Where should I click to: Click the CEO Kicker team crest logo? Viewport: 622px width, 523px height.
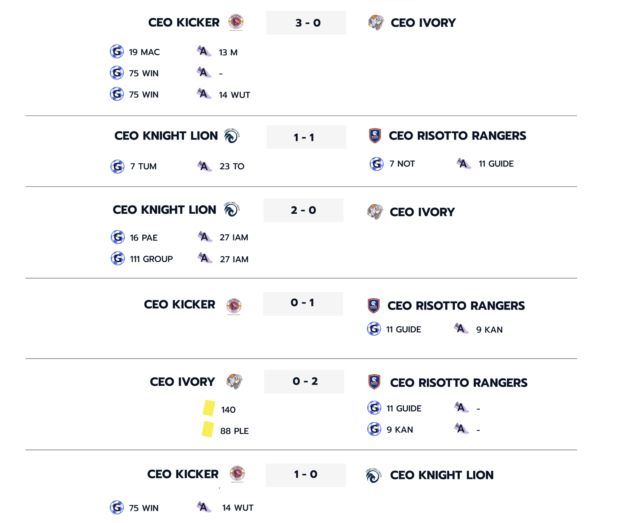click(x=235, y=22)
